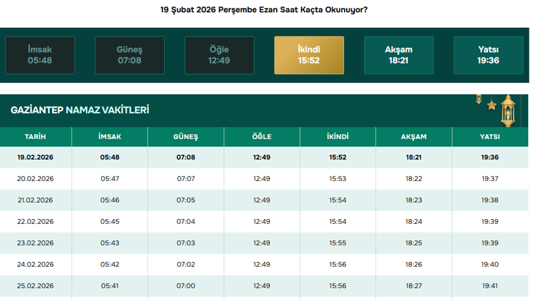Click İmsak value 05:48 in 19.02.2026 row
Screen dimensions: 533x300
pyautogui.click(x=110, y=157)
